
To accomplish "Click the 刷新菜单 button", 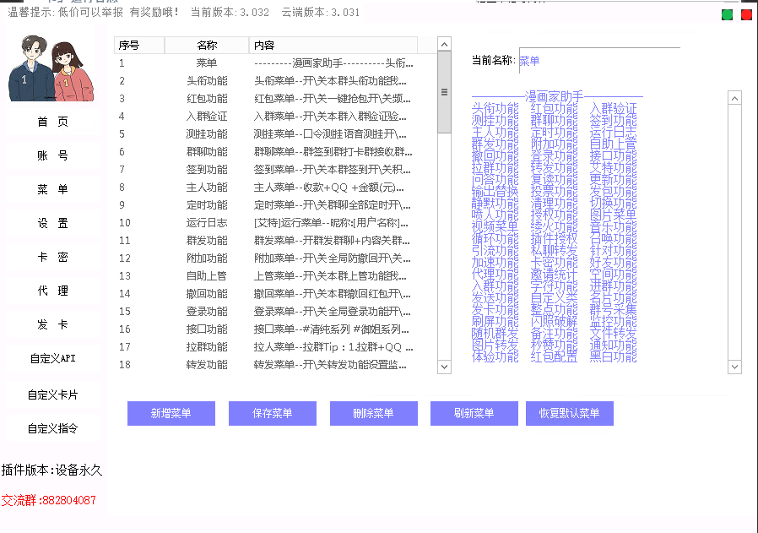I will [474, 413].
